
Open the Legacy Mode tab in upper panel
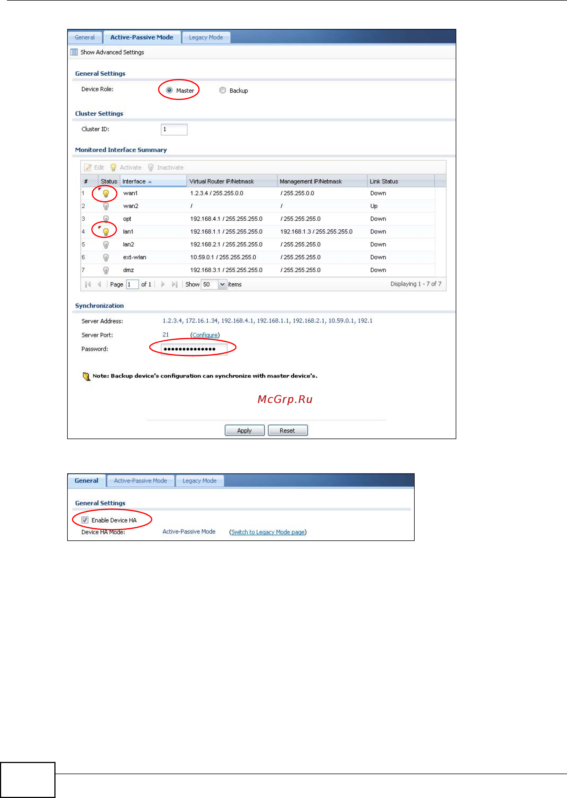coord(206,37)
